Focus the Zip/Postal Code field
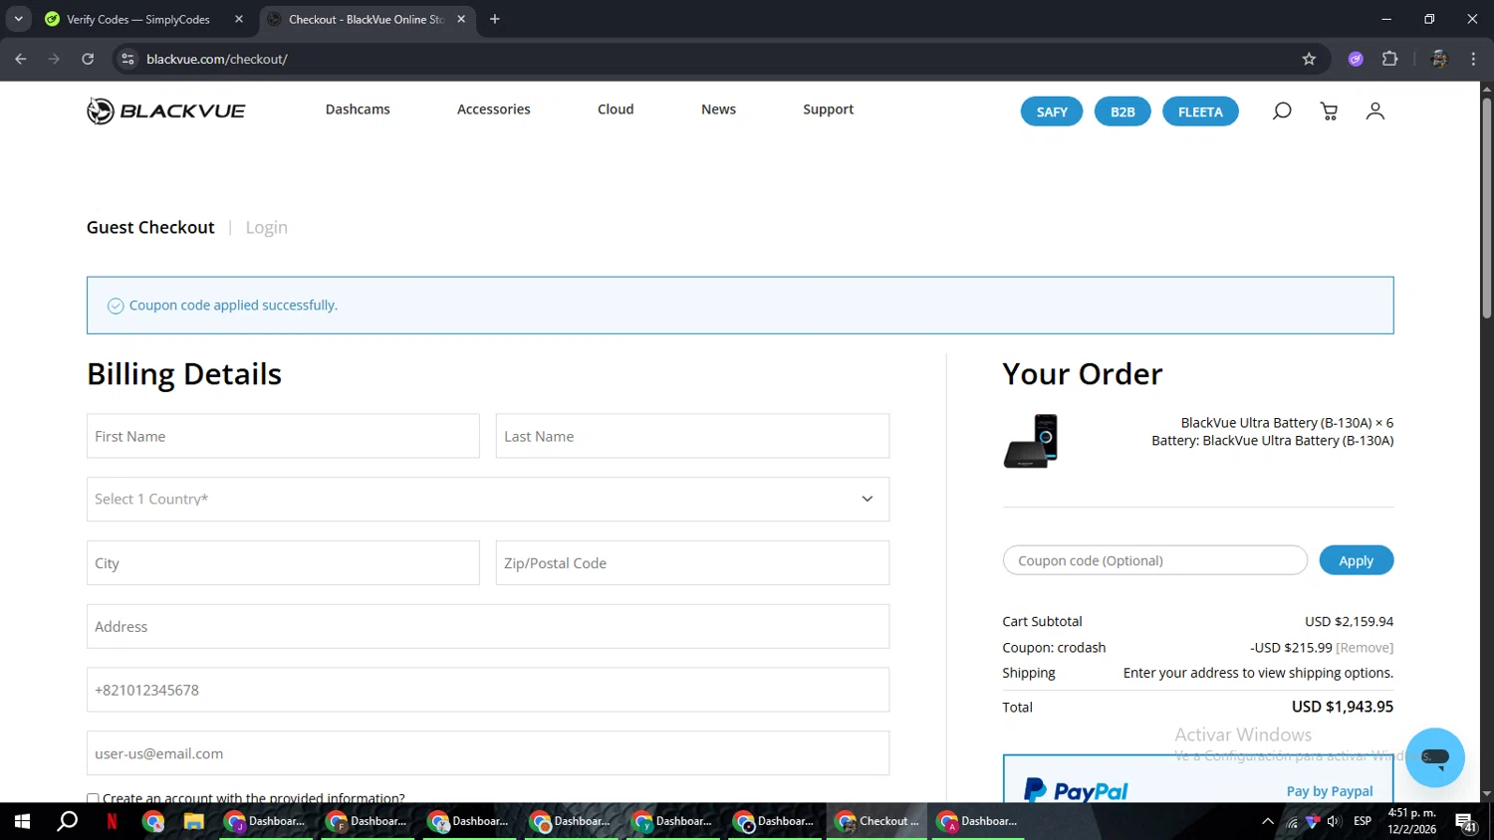This screenshot has height=840, width=1494. pyautogui.click(x=692, y=562)
